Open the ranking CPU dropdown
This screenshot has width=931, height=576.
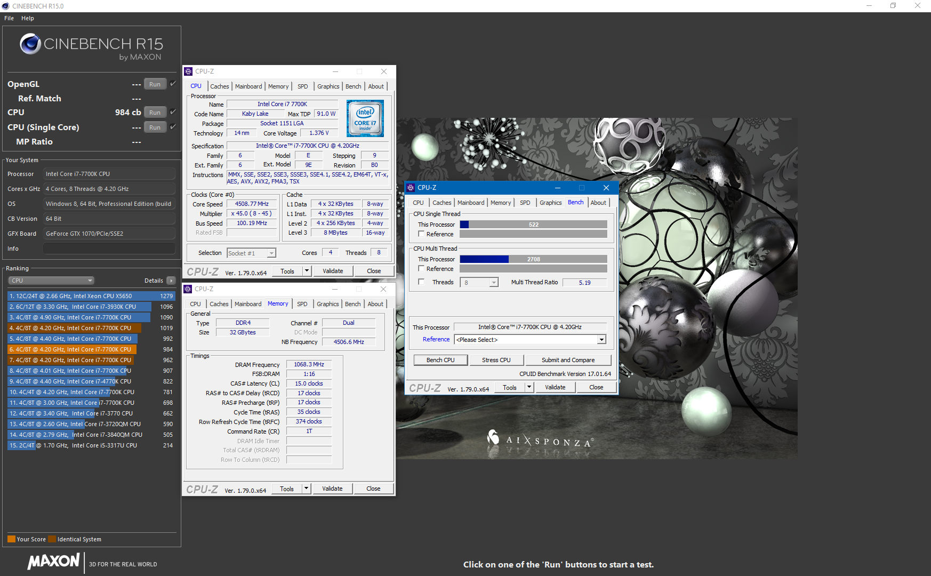51,281
